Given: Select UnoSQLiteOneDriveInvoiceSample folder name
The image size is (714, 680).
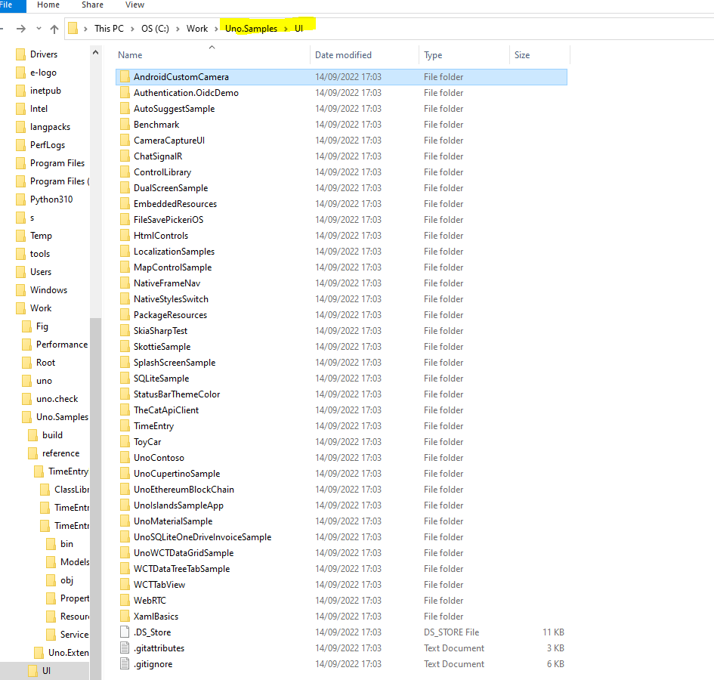Looking at the screenshot, I should (x=202, y=537).
